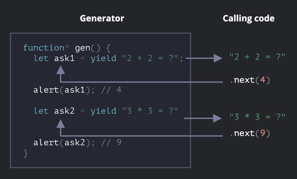
Task: Click the closing curly brace of gen
Action: click(25, 153)
